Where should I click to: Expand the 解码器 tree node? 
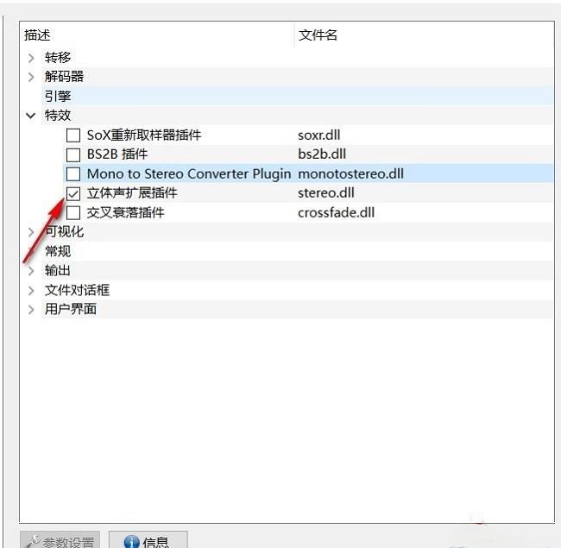pyautogui.click(x=31, y=77)
